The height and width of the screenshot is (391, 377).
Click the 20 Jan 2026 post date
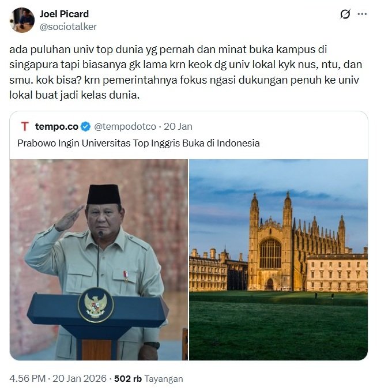[x=80, y=378]
